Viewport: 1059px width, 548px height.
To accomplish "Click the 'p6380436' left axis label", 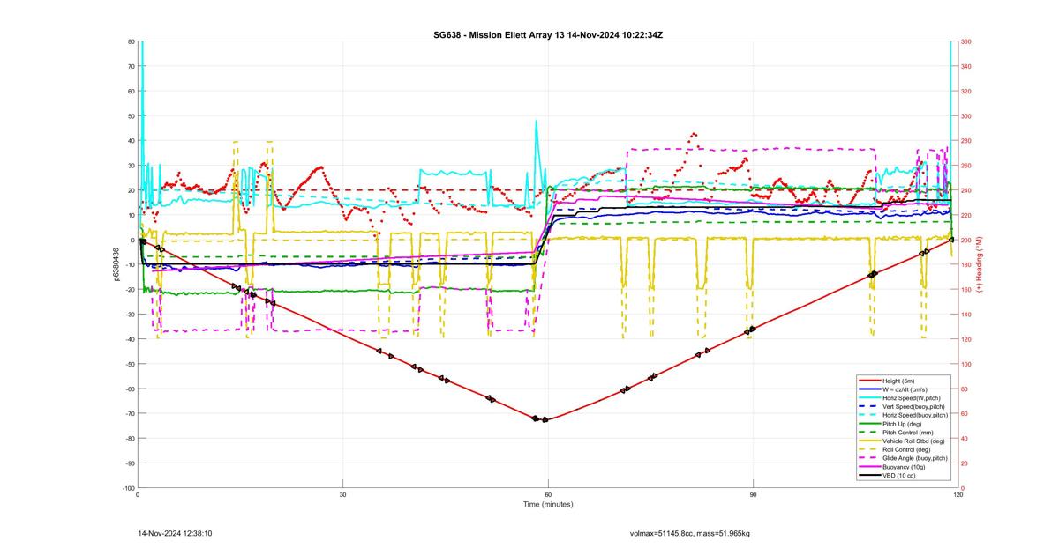I will [x=116, y=264].
